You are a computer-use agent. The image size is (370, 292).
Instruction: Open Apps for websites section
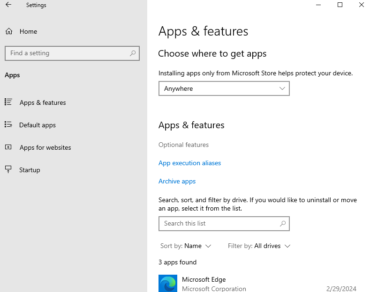pos(45,147)
